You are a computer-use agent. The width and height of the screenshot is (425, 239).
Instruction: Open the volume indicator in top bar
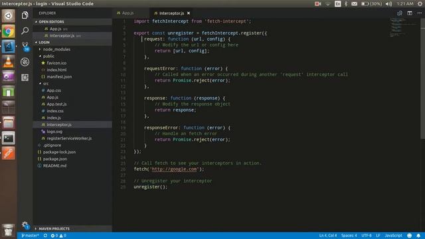(x=388, y=4)
